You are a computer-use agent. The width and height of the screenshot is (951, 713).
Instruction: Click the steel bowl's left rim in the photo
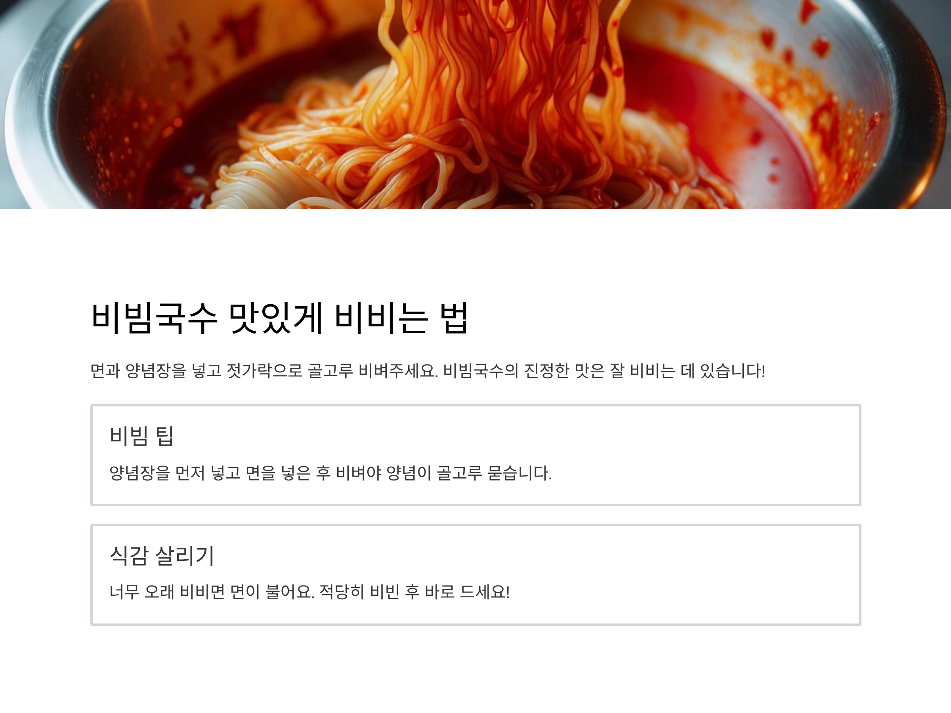coord(26,112)
